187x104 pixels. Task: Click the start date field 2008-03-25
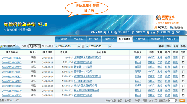(x=67, y=46)
